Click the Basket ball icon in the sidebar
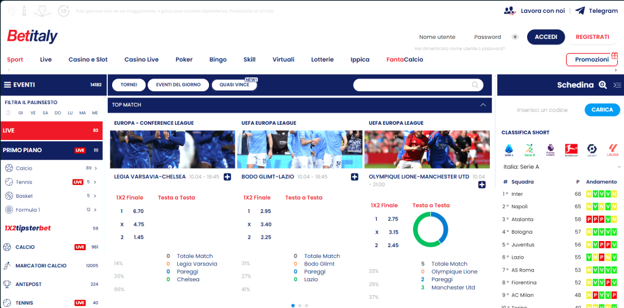 [9, 196]
